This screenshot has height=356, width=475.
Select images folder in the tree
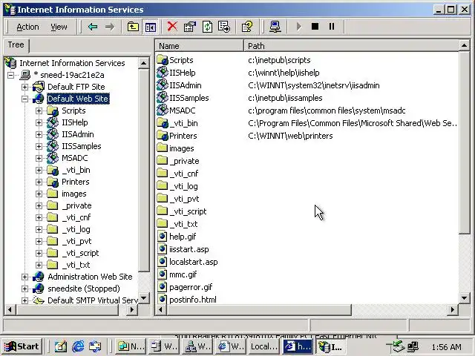click(x=74, y=194)
